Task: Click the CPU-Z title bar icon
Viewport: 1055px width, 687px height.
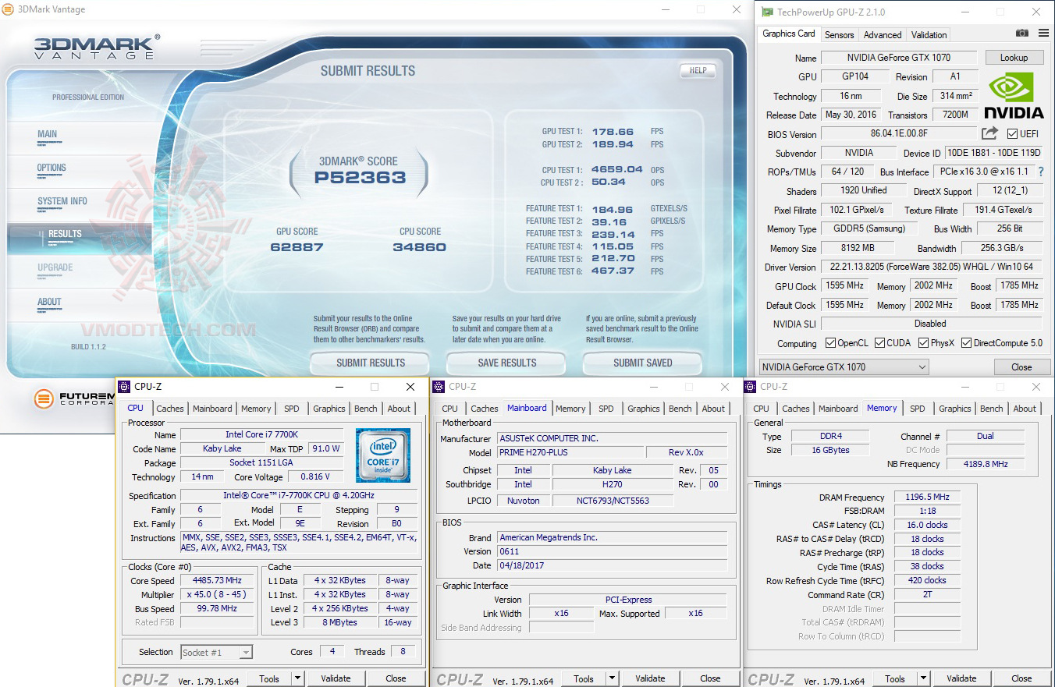Action: pyautogui.click(x=125, y=386)
